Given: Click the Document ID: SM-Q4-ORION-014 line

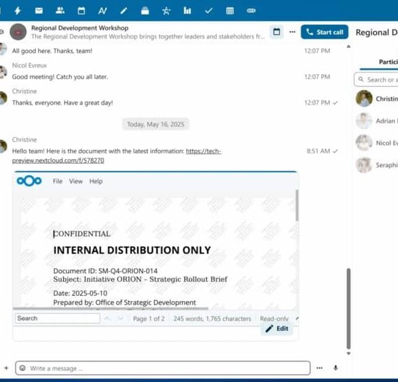Looking at the screenshot, I should click(x=105, y=271).
